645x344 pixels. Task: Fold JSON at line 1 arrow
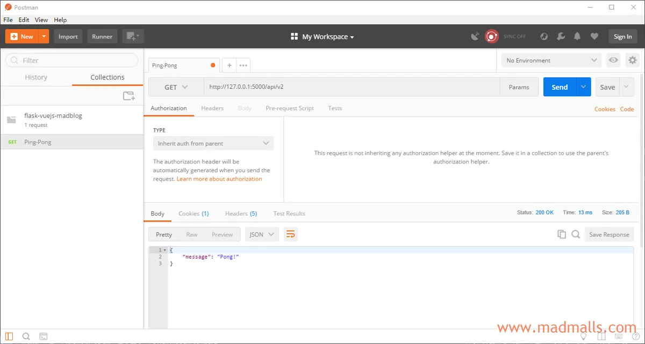pyautogui.click(x=164, y=250)
